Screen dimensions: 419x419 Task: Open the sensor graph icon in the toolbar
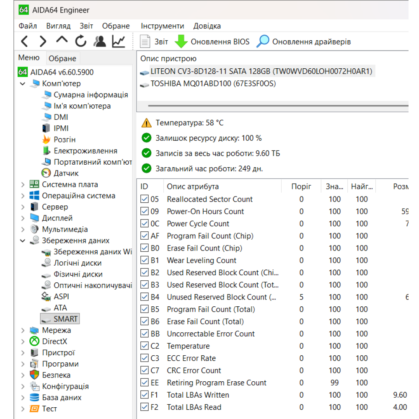(x=118, y=41)
